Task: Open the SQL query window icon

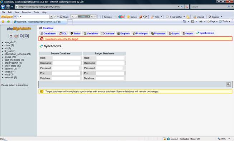Action: click(16, 36)
